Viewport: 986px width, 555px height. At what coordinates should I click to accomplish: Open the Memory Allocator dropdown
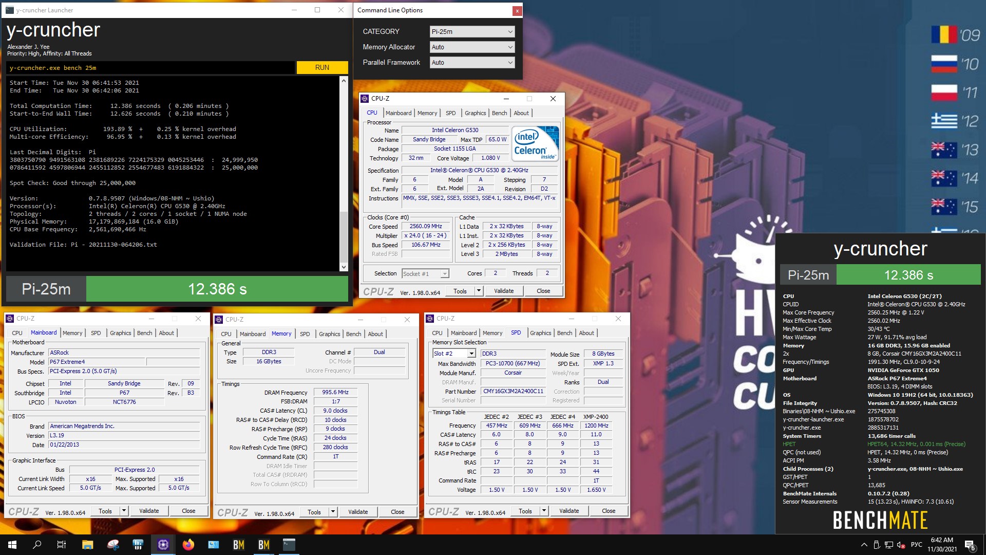[472, 47]
